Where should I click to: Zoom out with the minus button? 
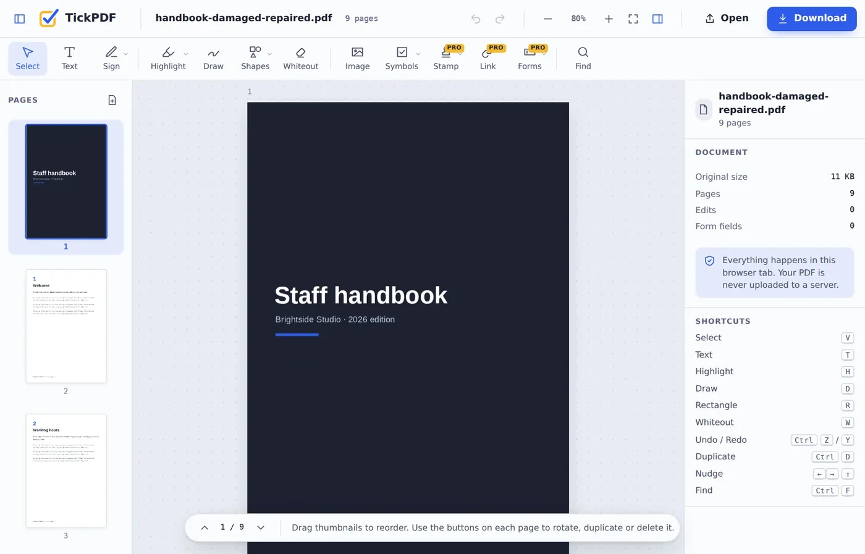pos(548,19)
